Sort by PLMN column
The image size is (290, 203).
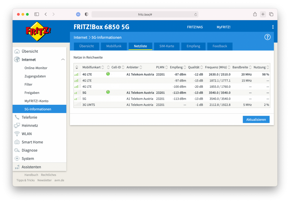click(x=162, y=67)
